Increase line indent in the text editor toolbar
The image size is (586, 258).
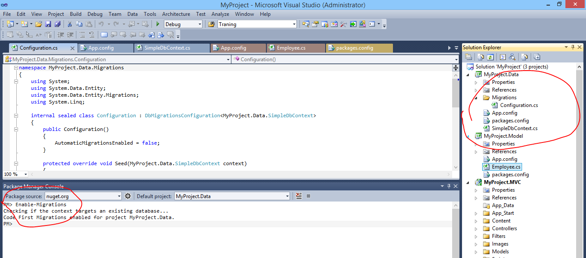[70, 35]
